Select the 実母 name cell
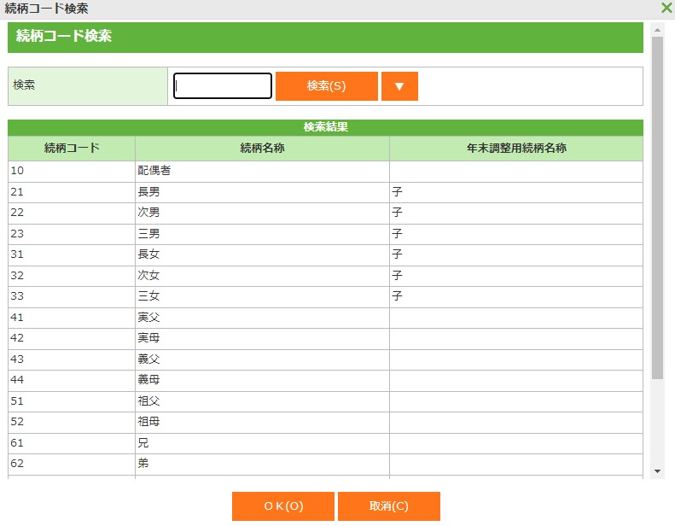 tap(262, 338)
